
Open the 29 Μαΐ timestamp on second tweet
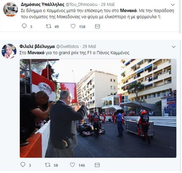tap(89, 46)
